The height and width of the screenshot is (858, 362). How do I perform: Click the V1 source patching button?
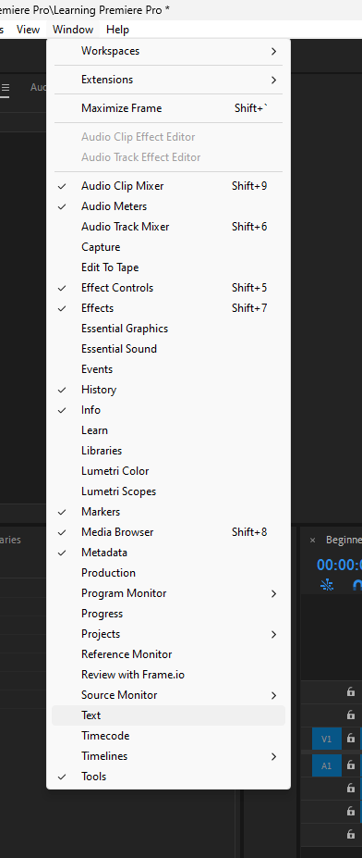[x=327, y=739]
